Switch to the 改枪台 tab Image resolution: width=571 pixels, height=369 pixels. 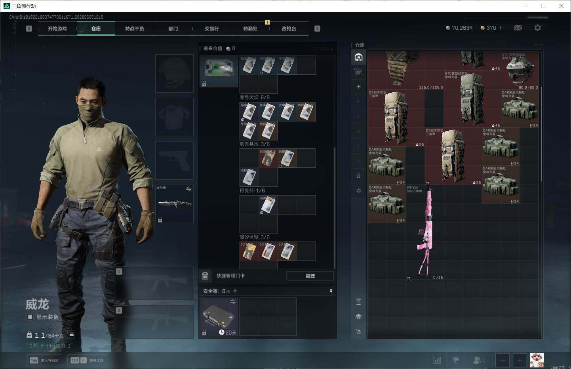289,29
